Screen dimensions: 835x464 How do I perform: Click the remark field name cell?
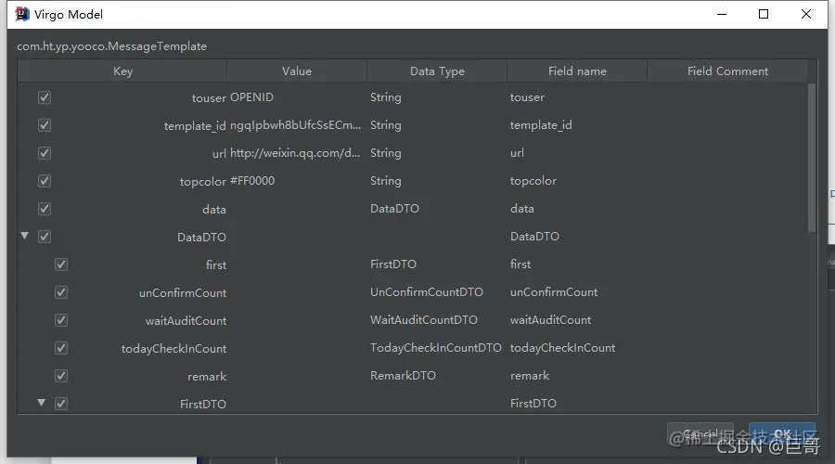coord(530,376)
